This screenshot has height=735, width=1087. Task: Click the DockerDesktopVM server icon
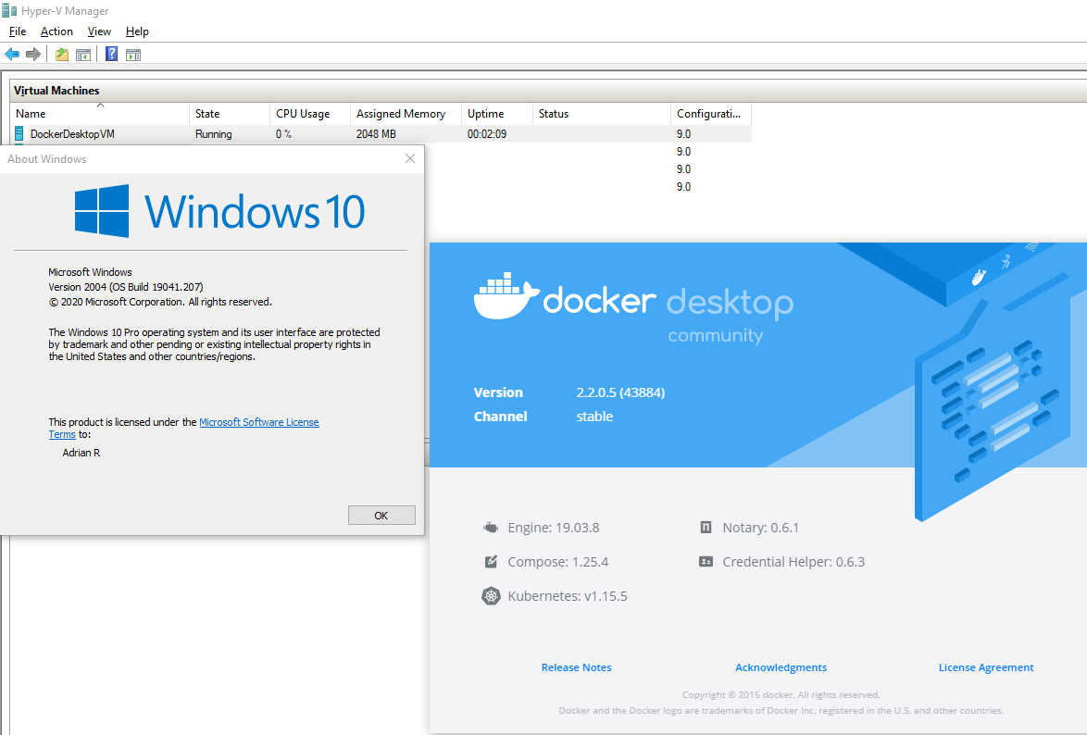(x=19, y=134)
